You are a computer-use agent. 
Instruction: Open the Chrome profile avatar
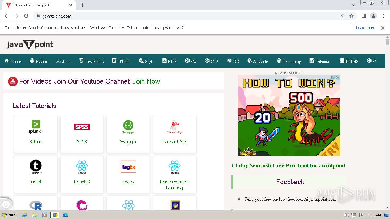point(373,16)
